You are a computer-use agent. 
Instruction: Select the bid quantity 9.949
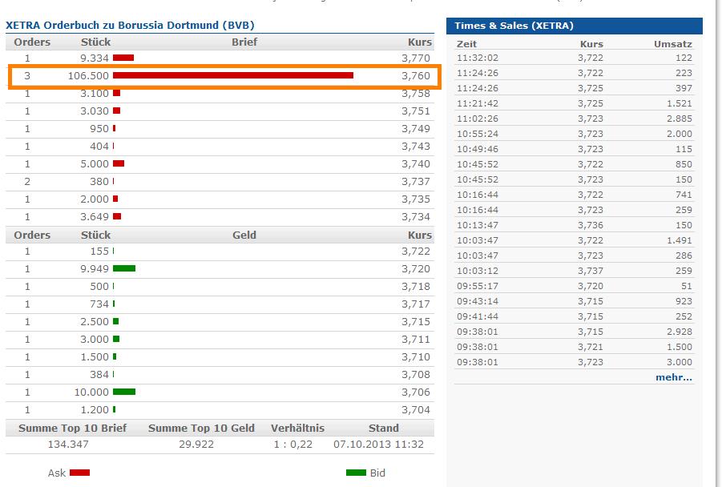pyautogui.click(x=95, y=268)
